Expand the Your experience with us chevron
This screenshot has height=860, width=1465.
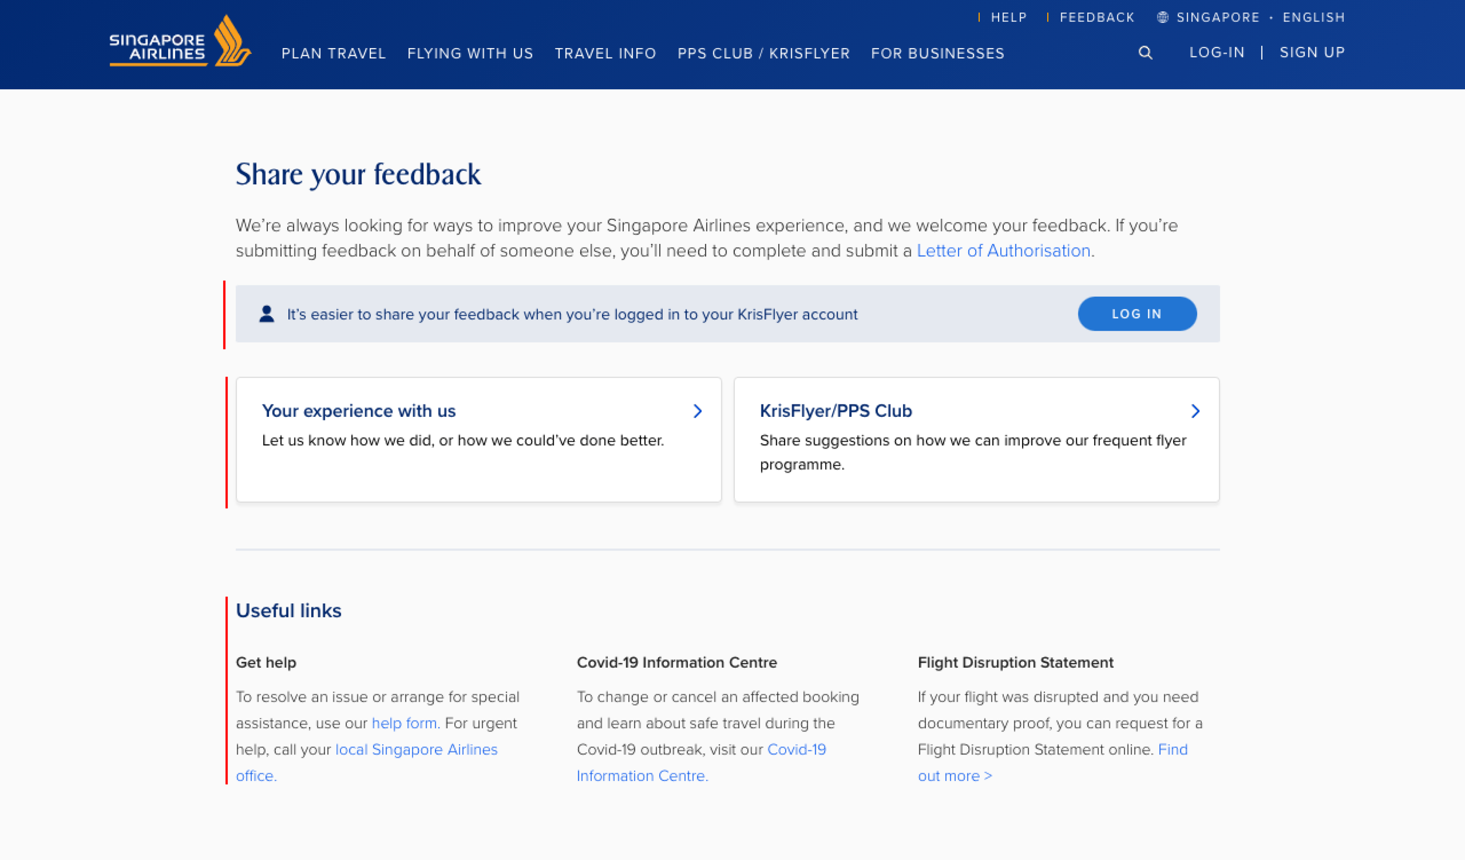[697, 411]
